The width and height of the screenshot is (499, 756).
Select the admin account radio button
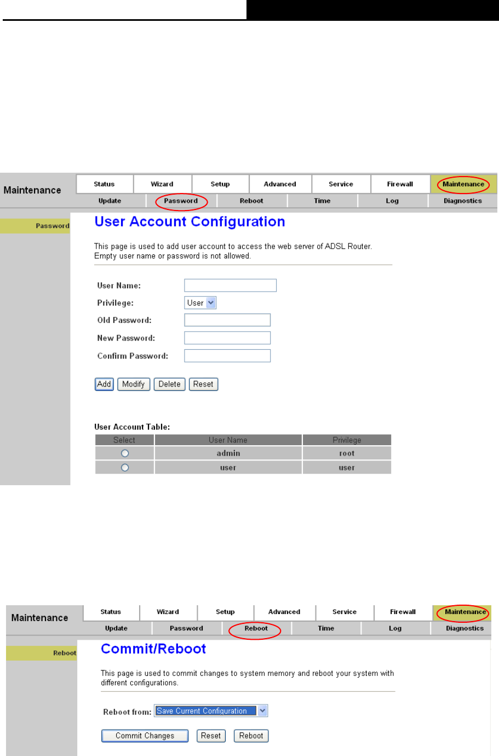point(125,453)
